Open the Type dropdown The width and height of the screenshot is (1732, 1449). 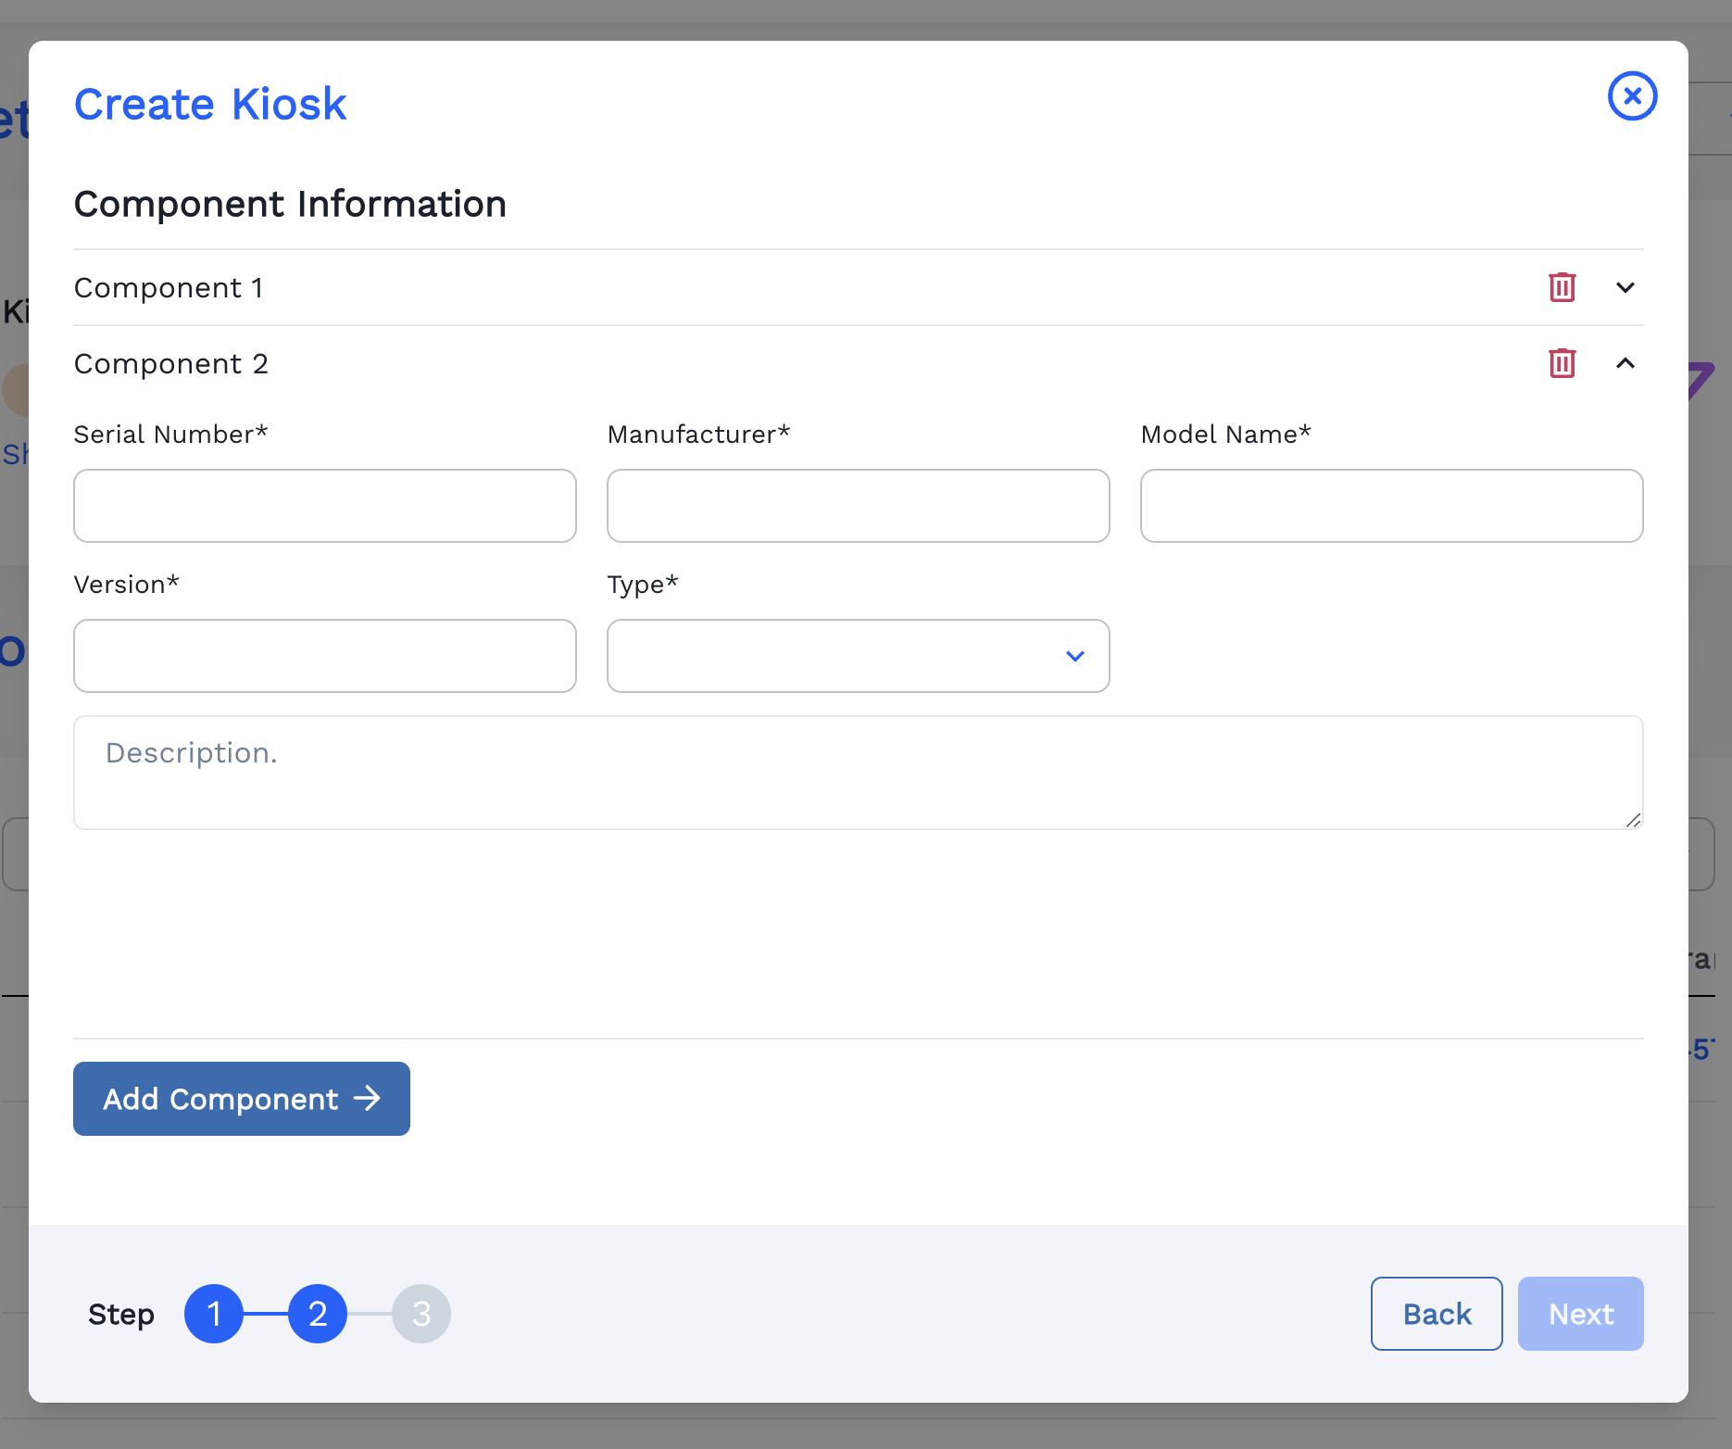[x=858, y=656]
